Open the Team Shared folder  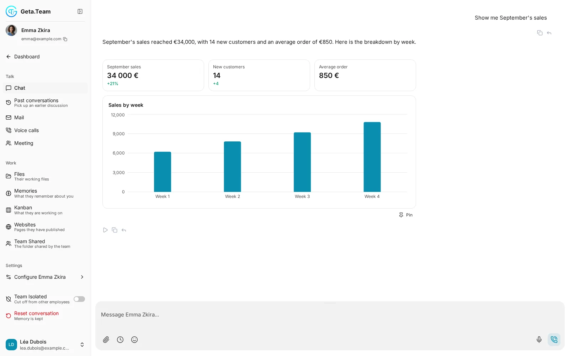coord(46,244)
